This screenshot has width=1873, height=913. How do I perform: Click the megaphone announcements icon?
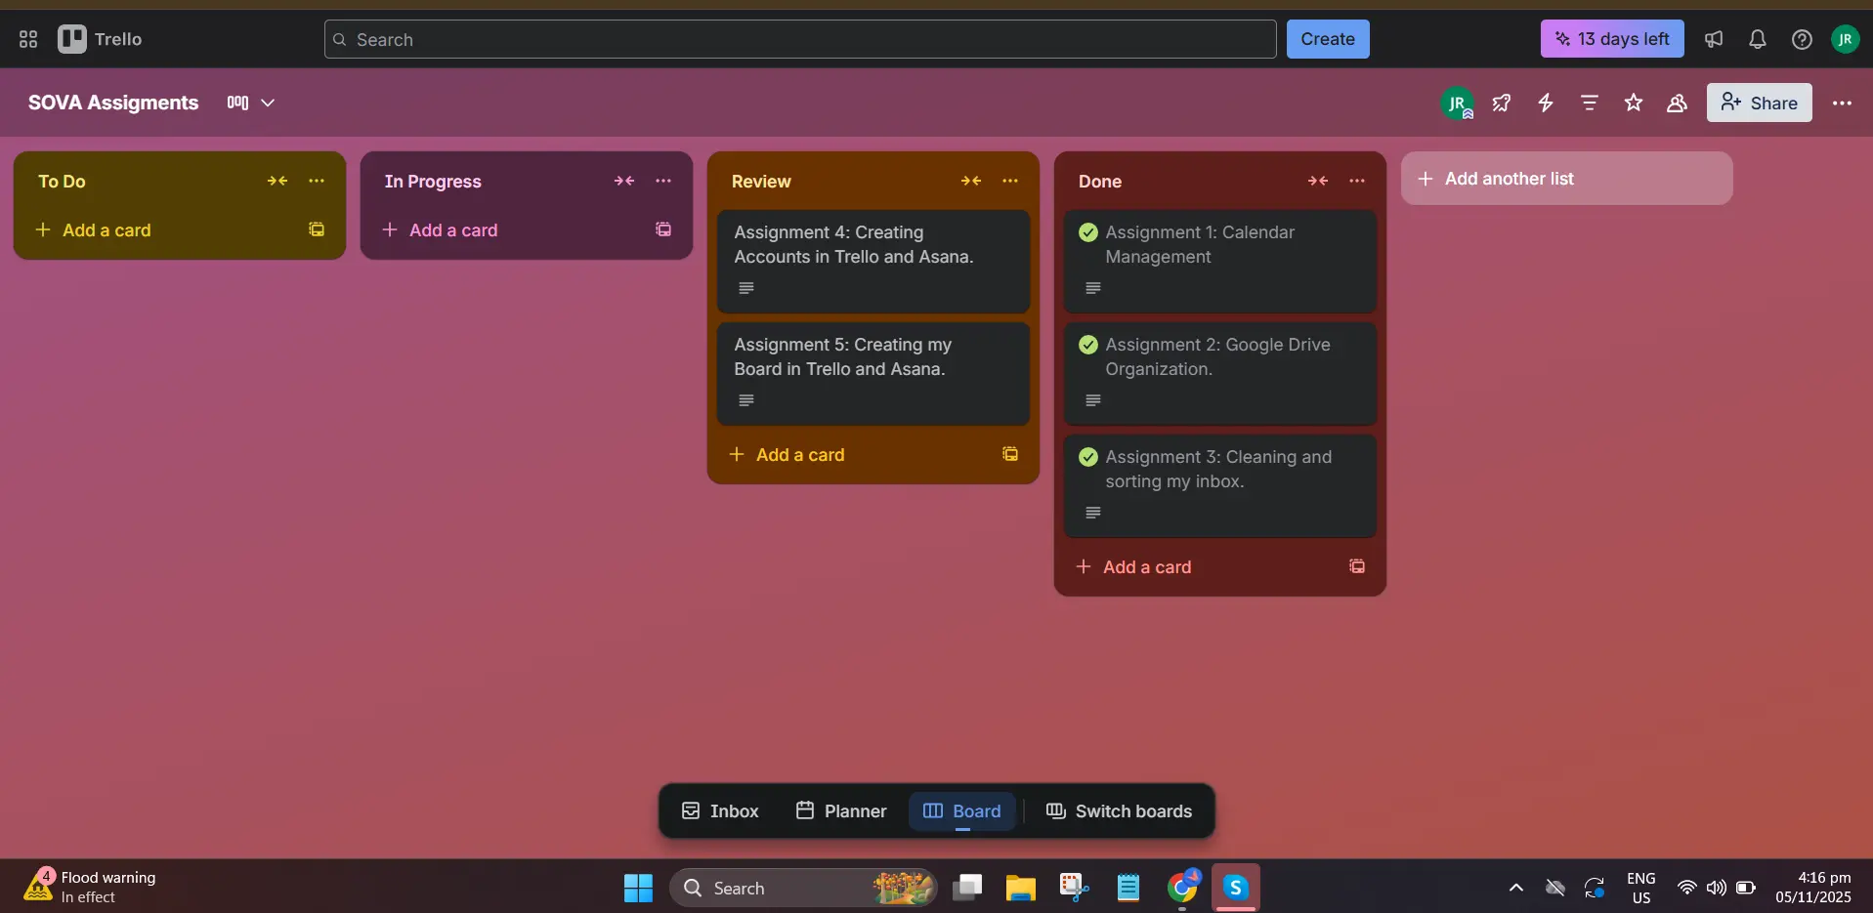pyautogui.click(x=1714, y=39)
